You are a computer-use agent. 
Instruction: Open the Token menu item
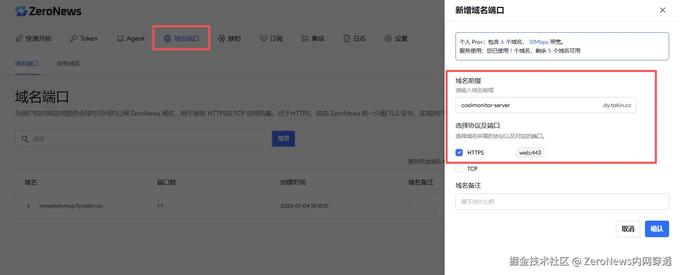[x=84, y=38]
